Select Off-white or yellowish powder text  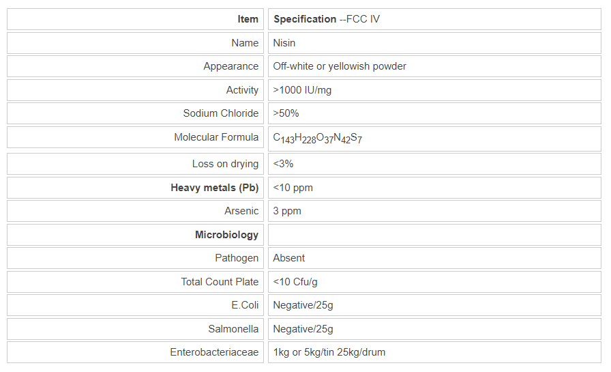point(340,66)
